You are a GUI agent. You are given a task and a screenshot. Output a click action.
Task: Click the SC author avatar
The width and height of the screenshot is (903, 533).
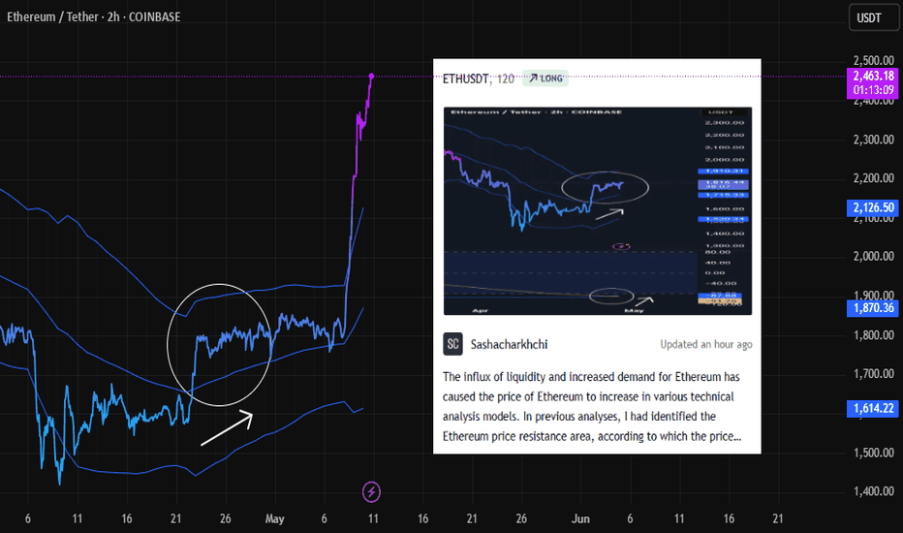tap(452, 344)
